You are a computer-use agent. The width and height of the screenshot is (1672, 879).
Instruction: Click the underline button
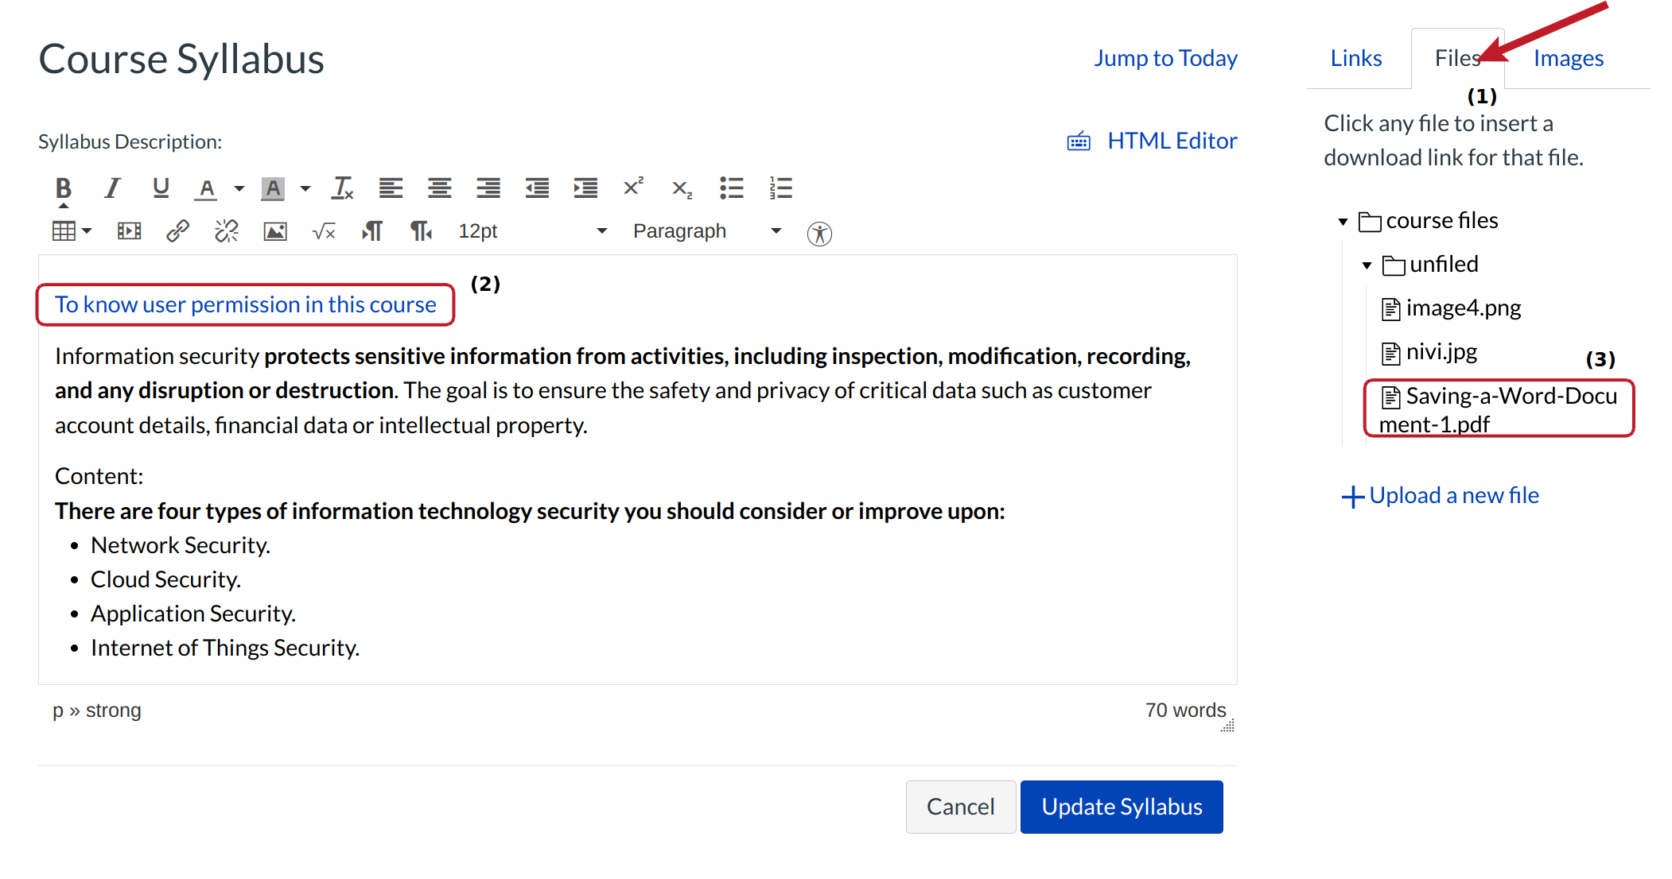(x=161, y=188)
